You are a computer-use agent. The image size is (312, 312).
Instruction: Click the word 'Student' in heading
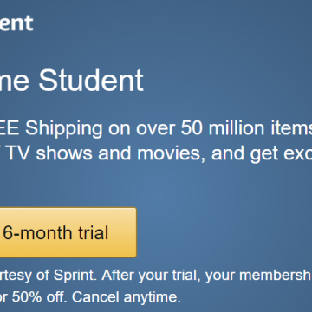point(91,81)
